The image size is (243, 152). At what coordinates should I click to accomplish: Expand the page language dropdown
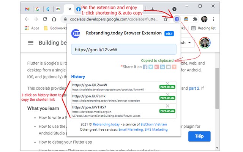[x=187, y=43]
